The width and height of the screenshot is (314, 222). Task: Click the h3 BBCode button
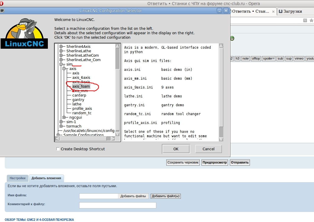point(237,58)
